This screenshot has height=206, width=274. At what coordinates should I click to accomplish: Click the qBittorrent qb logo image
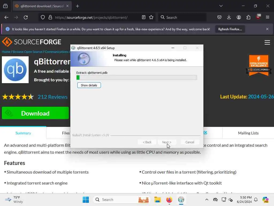click(x=15, y=70)
